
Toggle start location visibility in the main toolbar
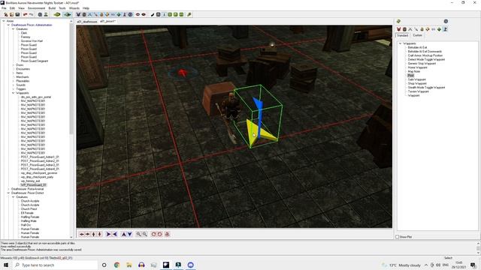tap(130, 14)
